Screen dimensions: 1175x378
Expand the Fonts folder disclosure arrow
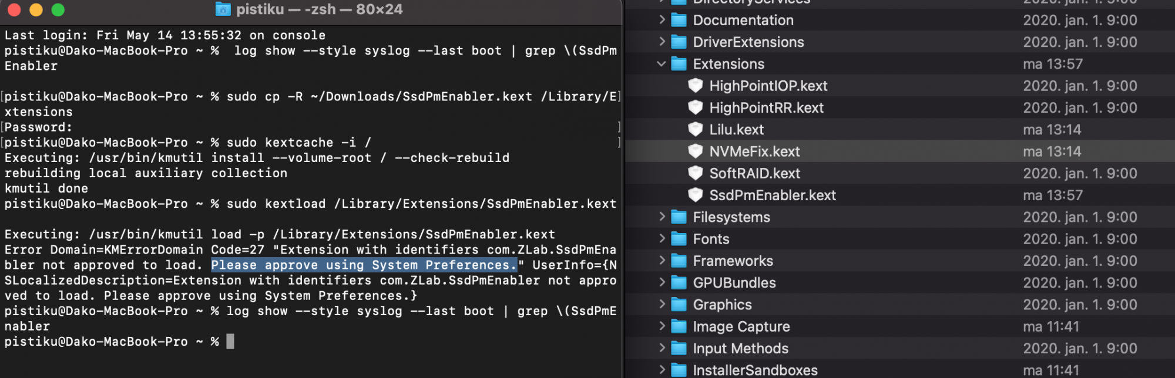pyautogui.click(x=662, y=239)
